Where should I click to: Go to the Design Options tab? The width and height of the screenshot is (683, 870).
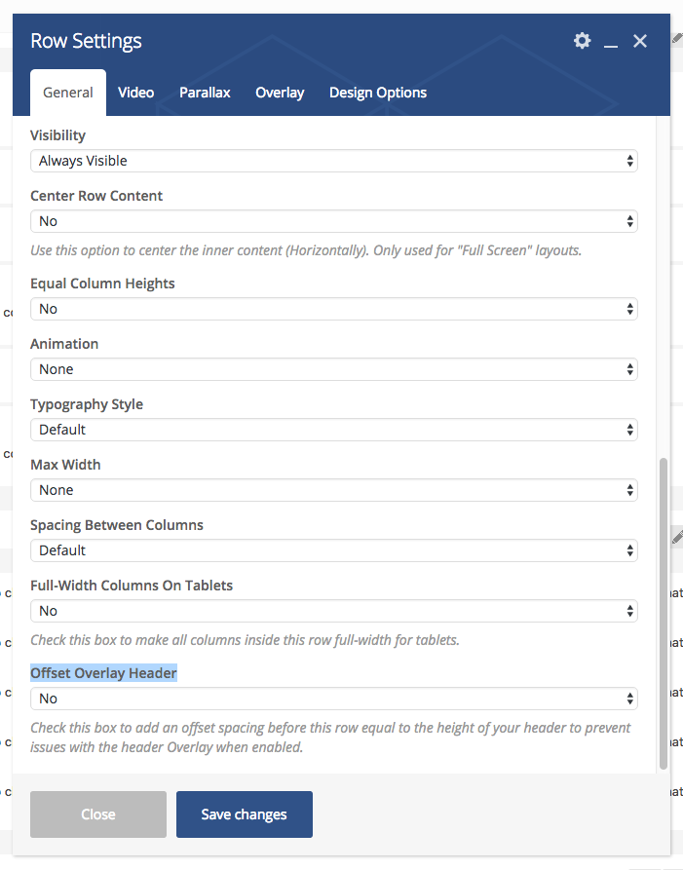(378, 93)
